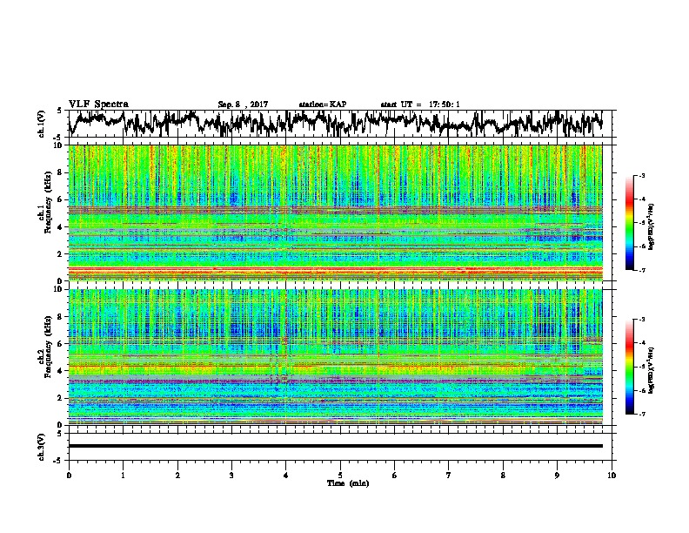Click the "6" time axis tick label

click(395, 476)
